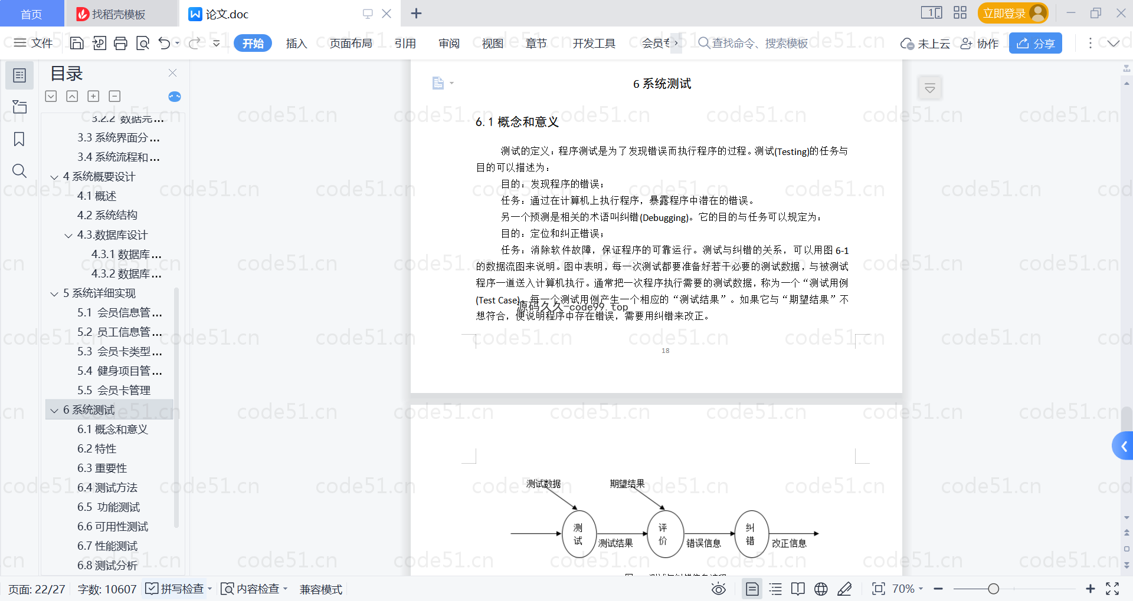1133x601 pixels.
Task: Click the Redo arrow icon
Action: (x=194, y=43)
